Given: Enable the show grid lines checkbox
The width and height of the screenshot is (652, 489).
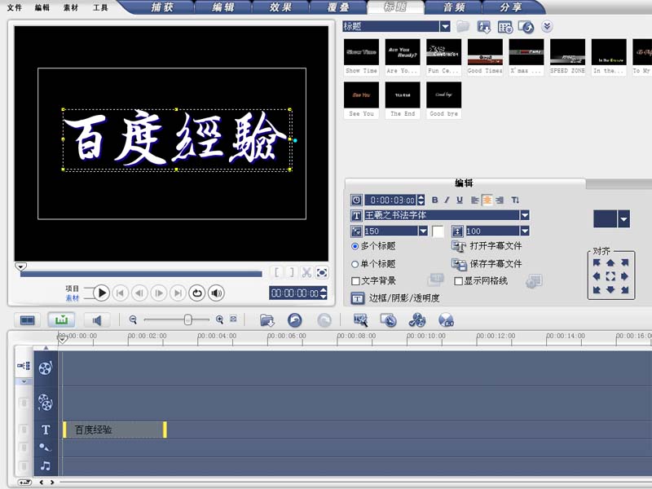Looking at the screenshot, I should point(458,281).
